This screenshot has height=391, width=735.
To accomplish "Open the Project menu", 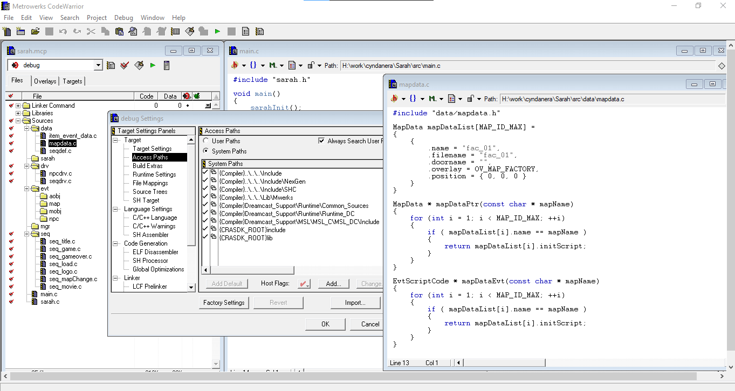I will tap(97, 18).
